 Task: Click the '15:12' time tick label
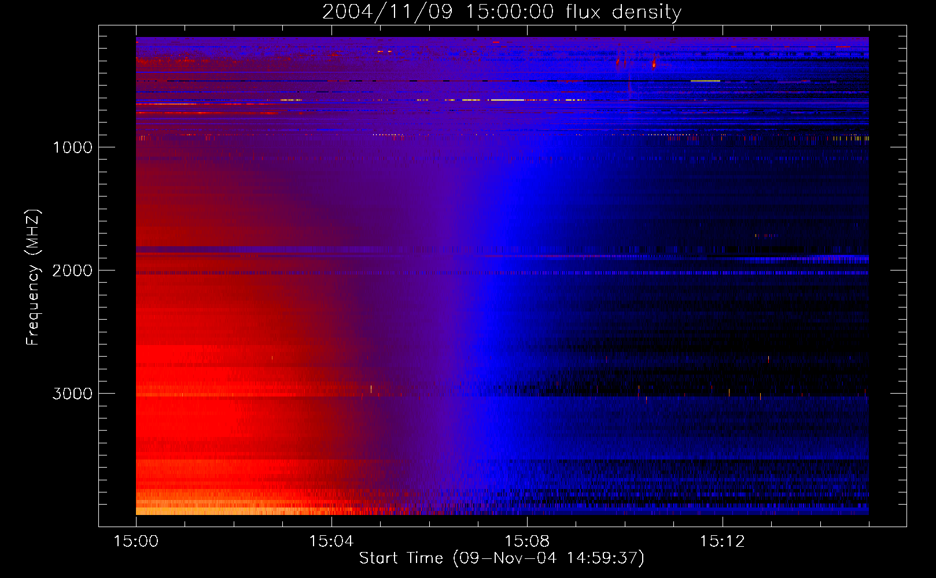tap(722, 542)
